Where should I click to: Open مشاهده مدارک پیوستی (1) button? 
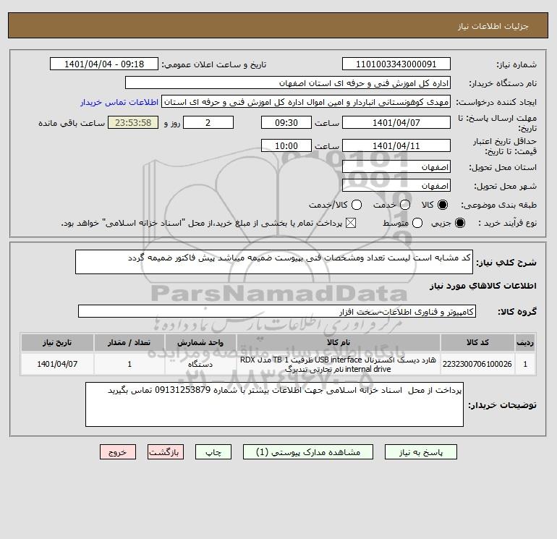(308, 452)
